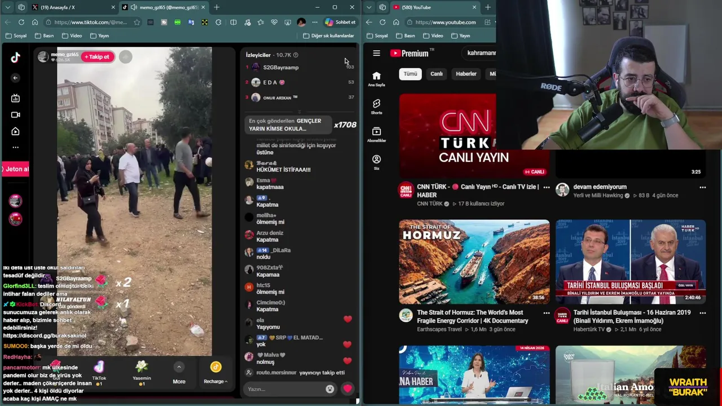Select the 'Tümü' filter chip on YouTube
722x406 pixels.
click(x=410, y=74)
